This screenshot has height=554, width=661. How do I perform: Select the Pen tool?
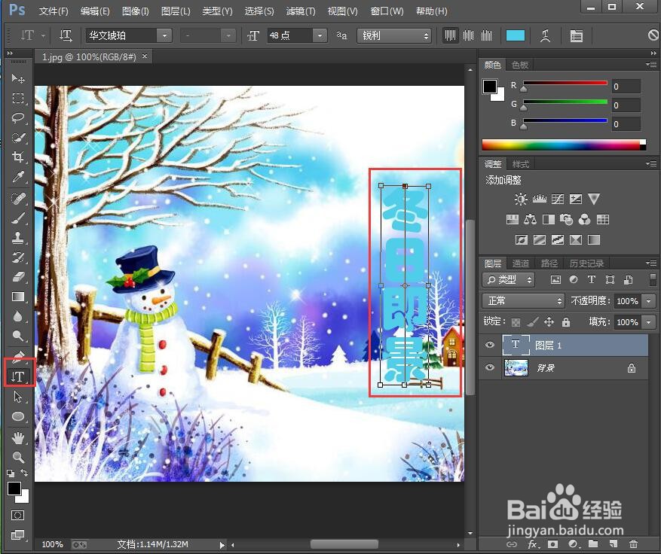(x=17, y=356)
